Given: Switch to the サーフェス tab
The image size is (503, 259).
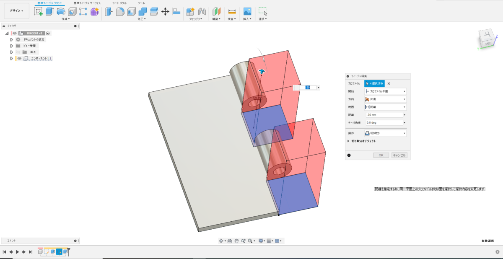Looking at the screenshot, I should click(87, 3).
